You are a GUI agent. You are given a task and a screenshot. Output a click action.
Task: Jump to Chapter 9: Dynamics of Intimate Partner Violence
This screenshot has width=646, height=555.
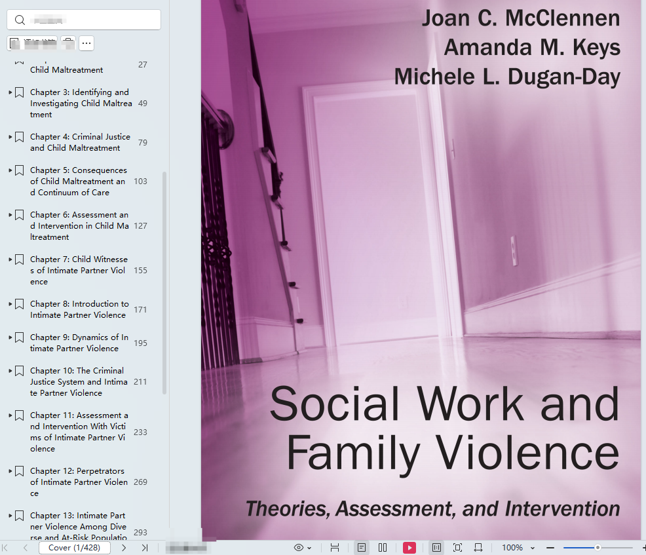tap(79, 343)
